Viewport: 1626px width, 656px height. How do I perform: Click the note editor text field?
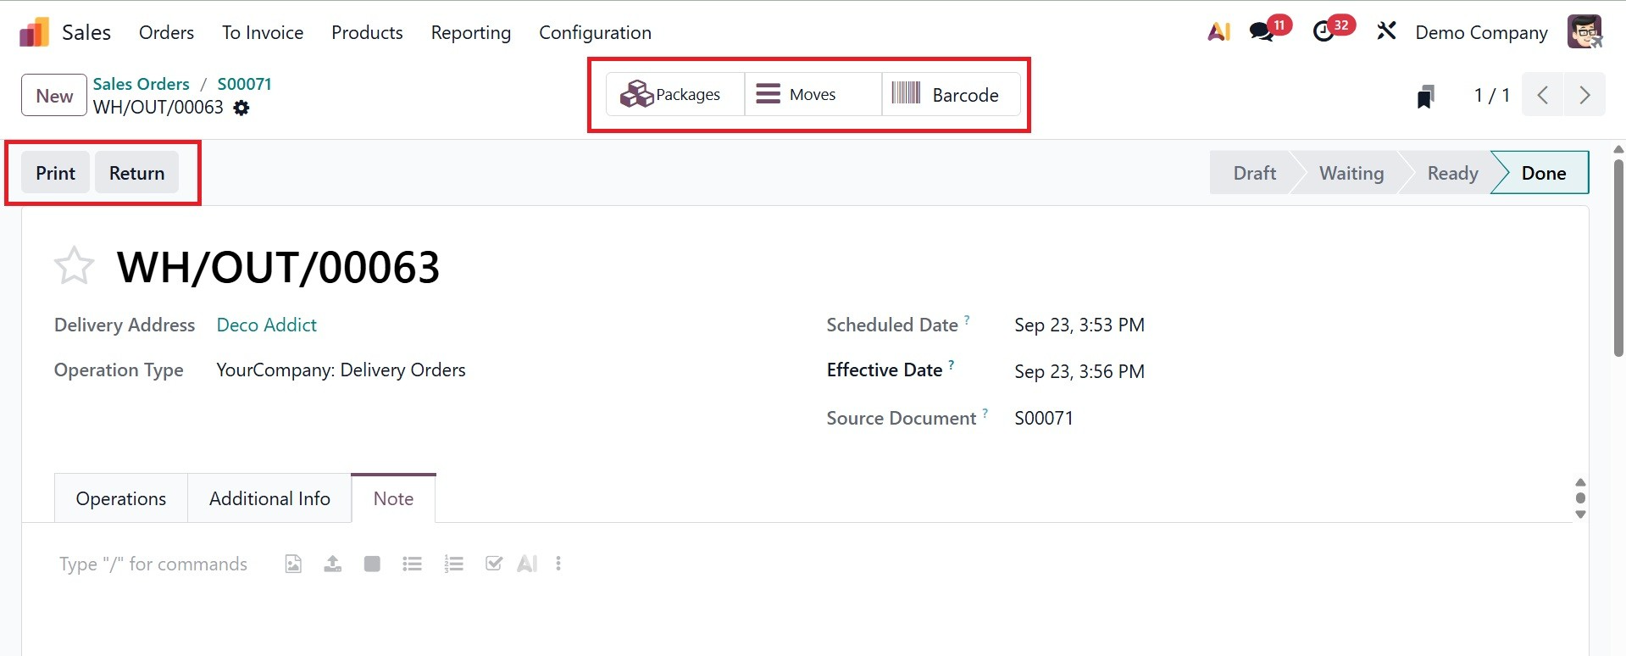click(x=153, y=564)
